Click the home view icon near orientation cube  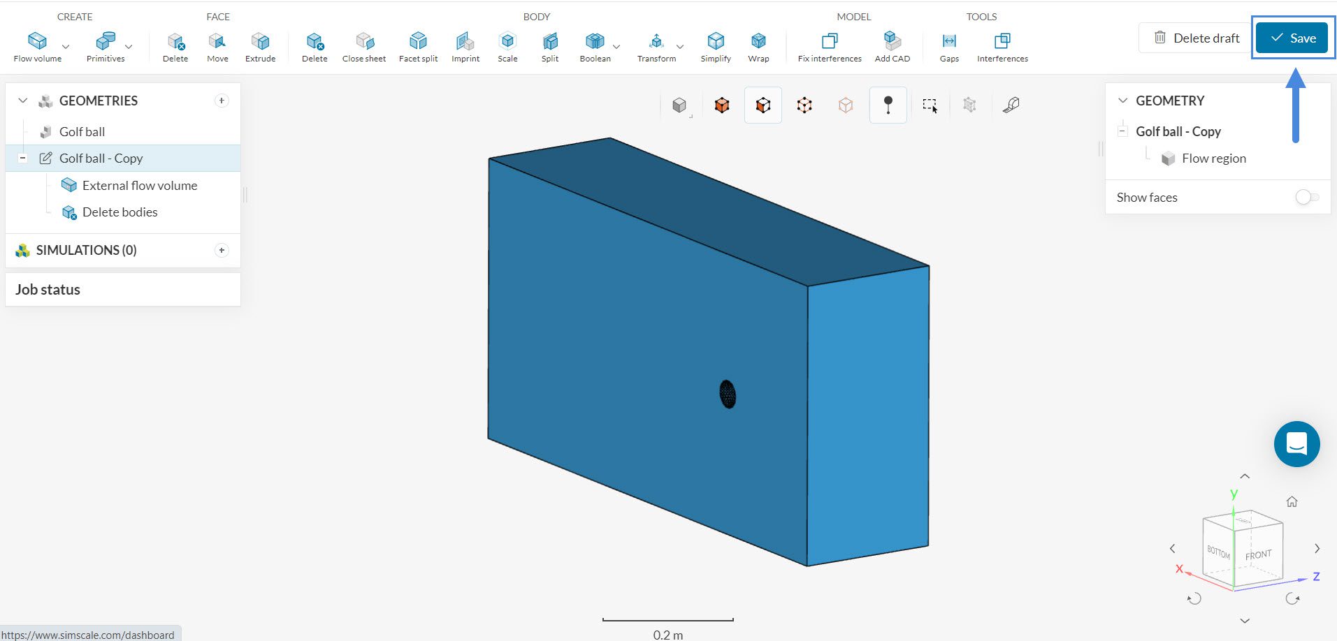1292,501
